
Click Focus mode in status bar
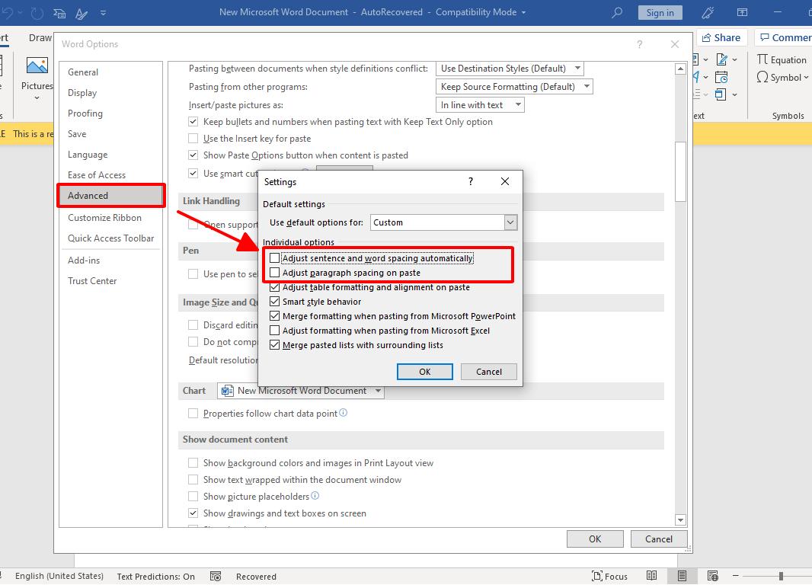pos(609,576)
